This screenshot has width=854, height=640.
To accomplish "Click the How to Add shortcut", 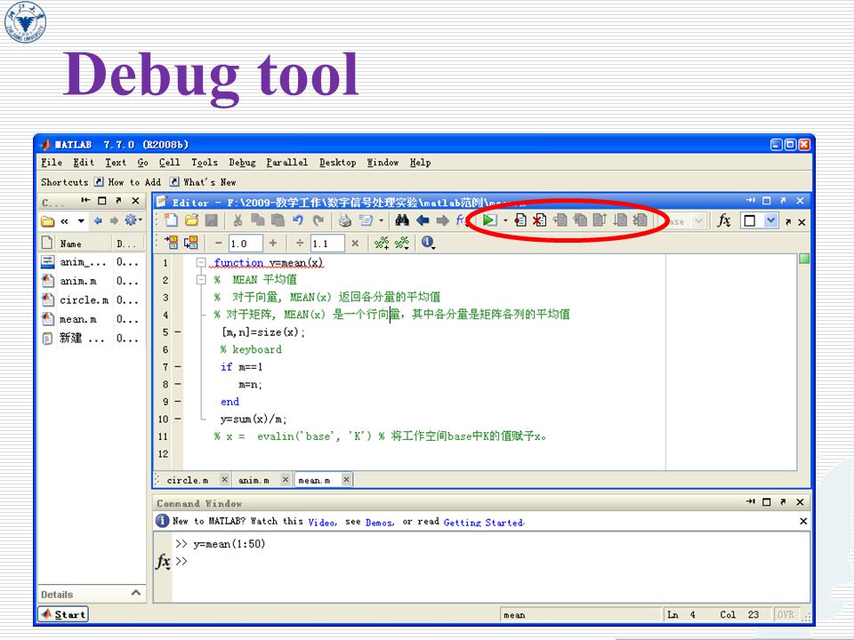I will click(127, 181).
